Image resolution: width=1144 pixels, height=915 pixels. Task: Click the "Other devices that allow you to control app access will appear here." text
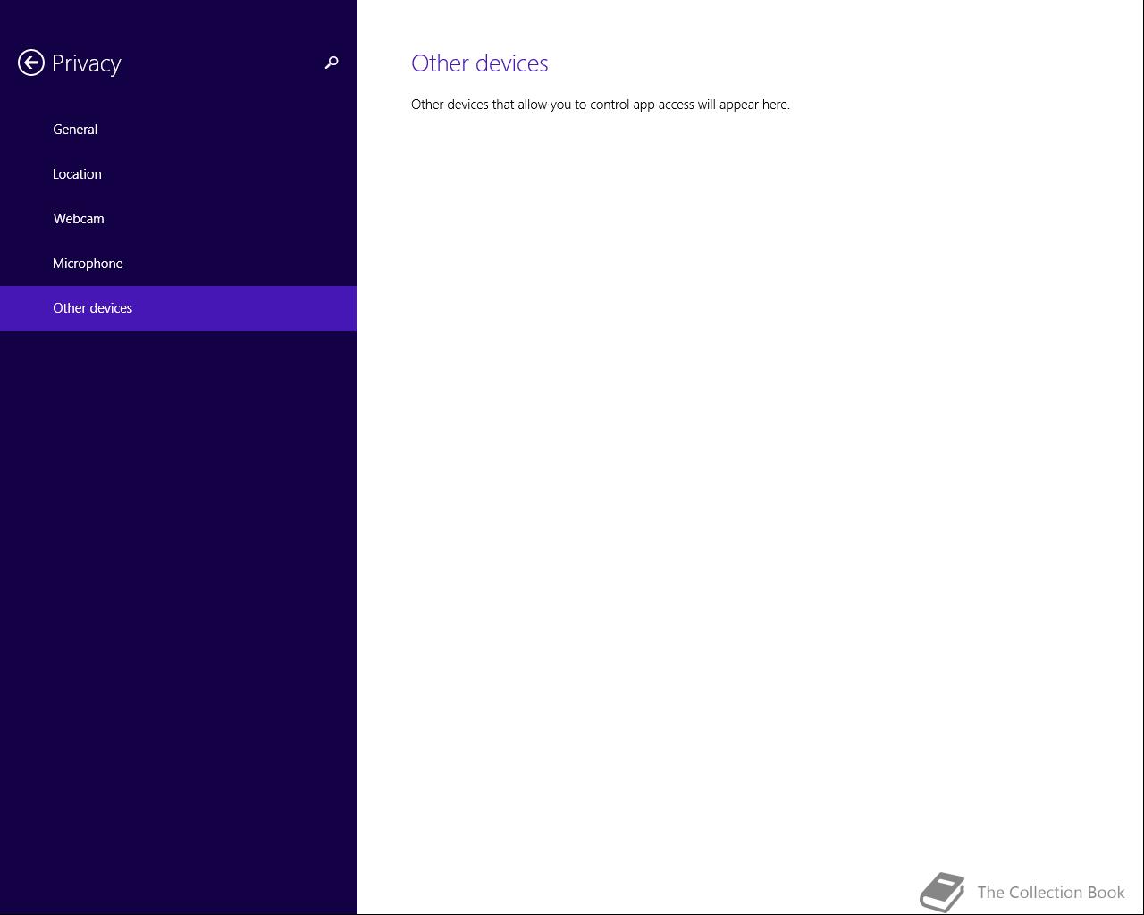click(x=601, y=105)
